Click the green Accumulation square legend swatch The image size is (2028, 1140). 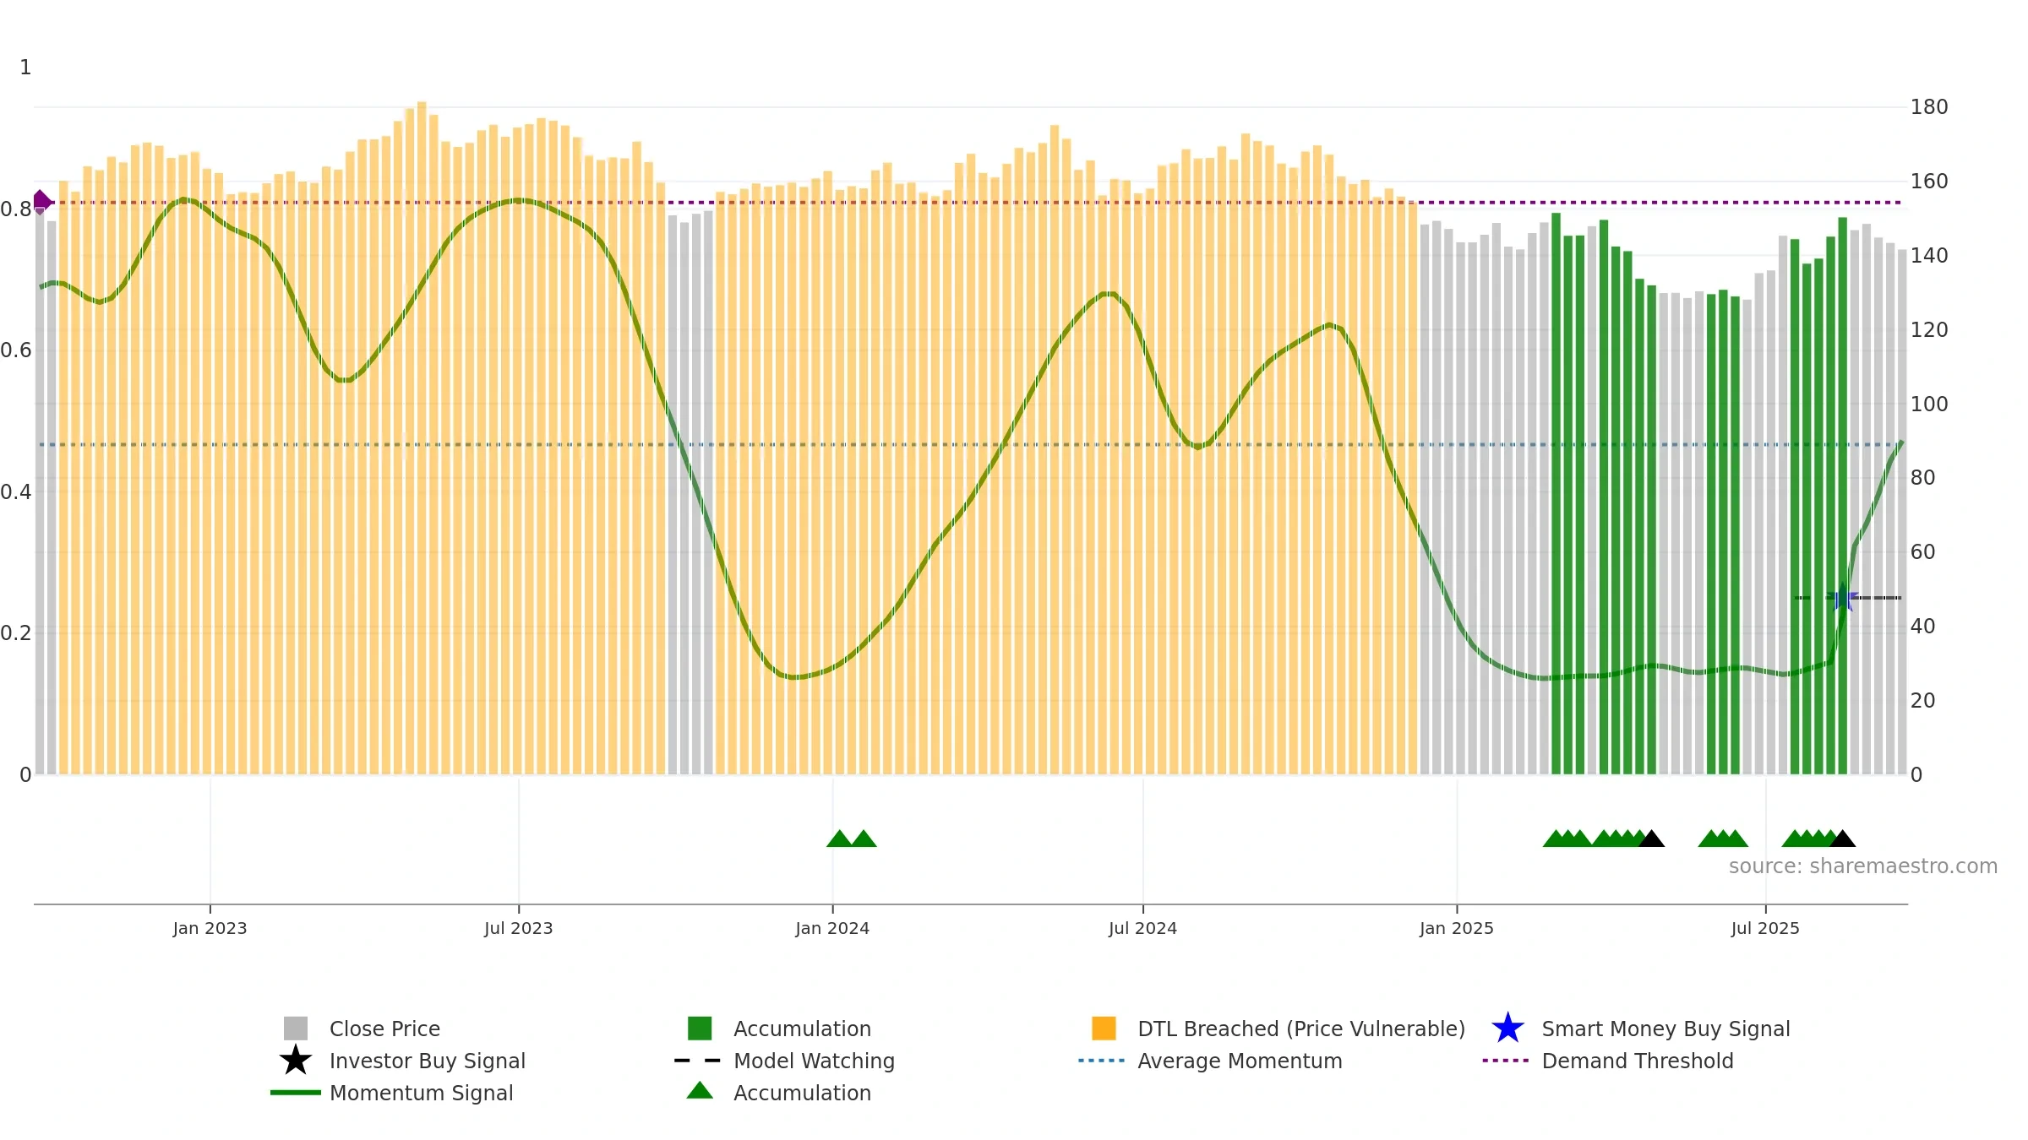coord(700,1029)
